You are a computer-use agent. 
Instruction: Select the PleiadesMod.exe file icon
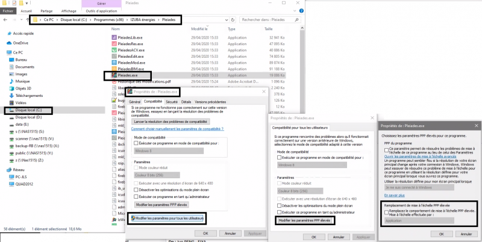point(114,63)
